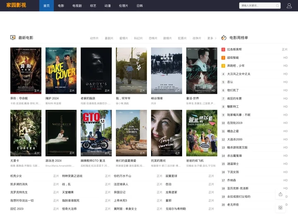
Task: Open rank 2 超级智能
Action: click(233, 58)
